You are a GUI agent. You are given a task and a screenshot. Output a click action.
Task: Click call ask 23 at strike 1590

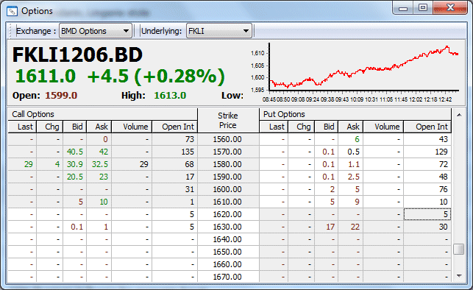[x=99, y=177]
